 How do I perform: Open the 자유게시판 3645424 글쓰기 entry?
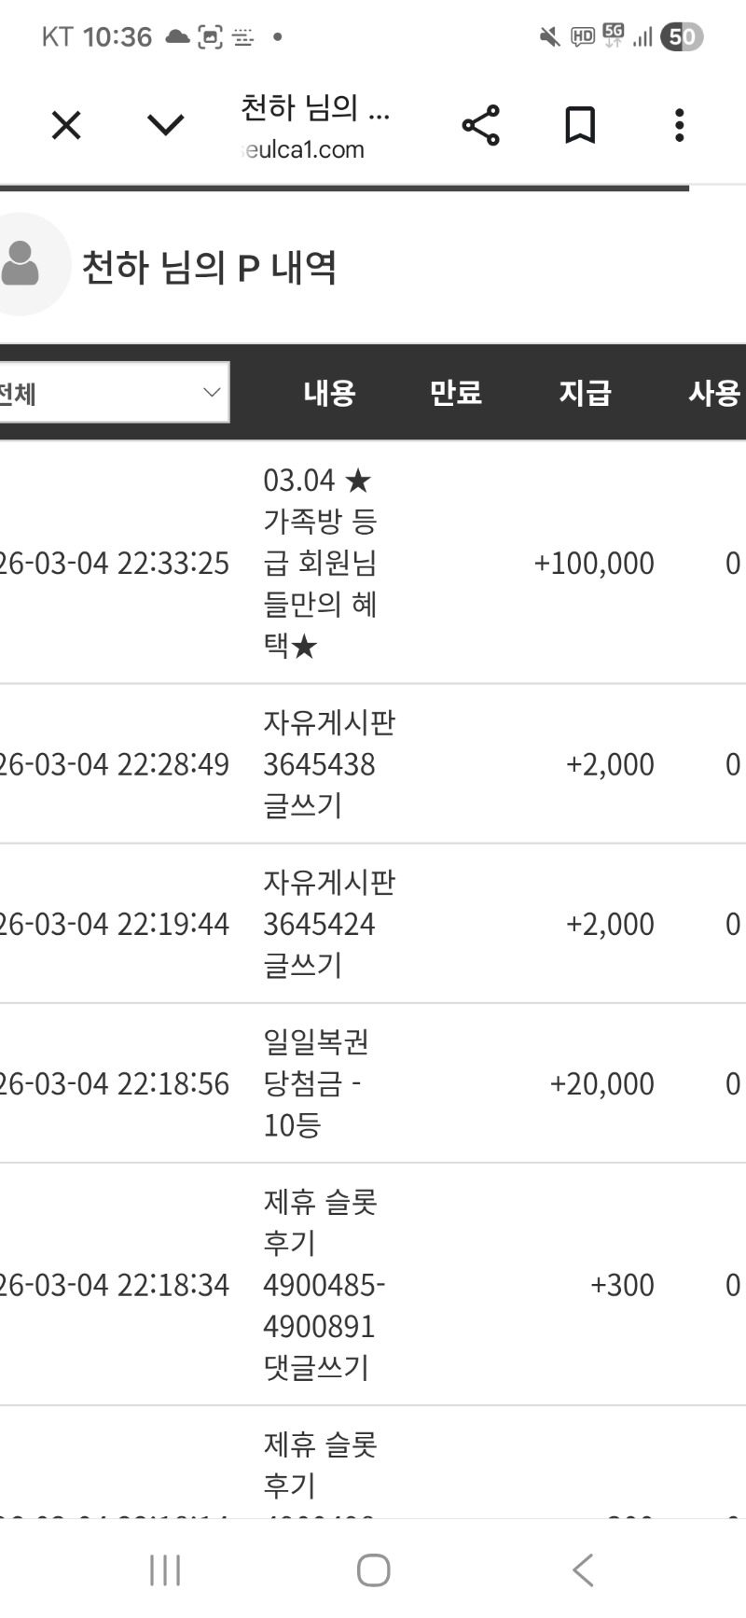click(x=328, y=924)
